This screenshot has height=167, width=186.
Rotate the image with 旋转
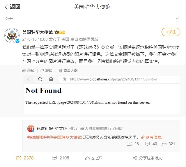click(46, 71)
